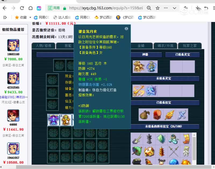Select the red pagoda unequipped 法宝

(162, 151)
